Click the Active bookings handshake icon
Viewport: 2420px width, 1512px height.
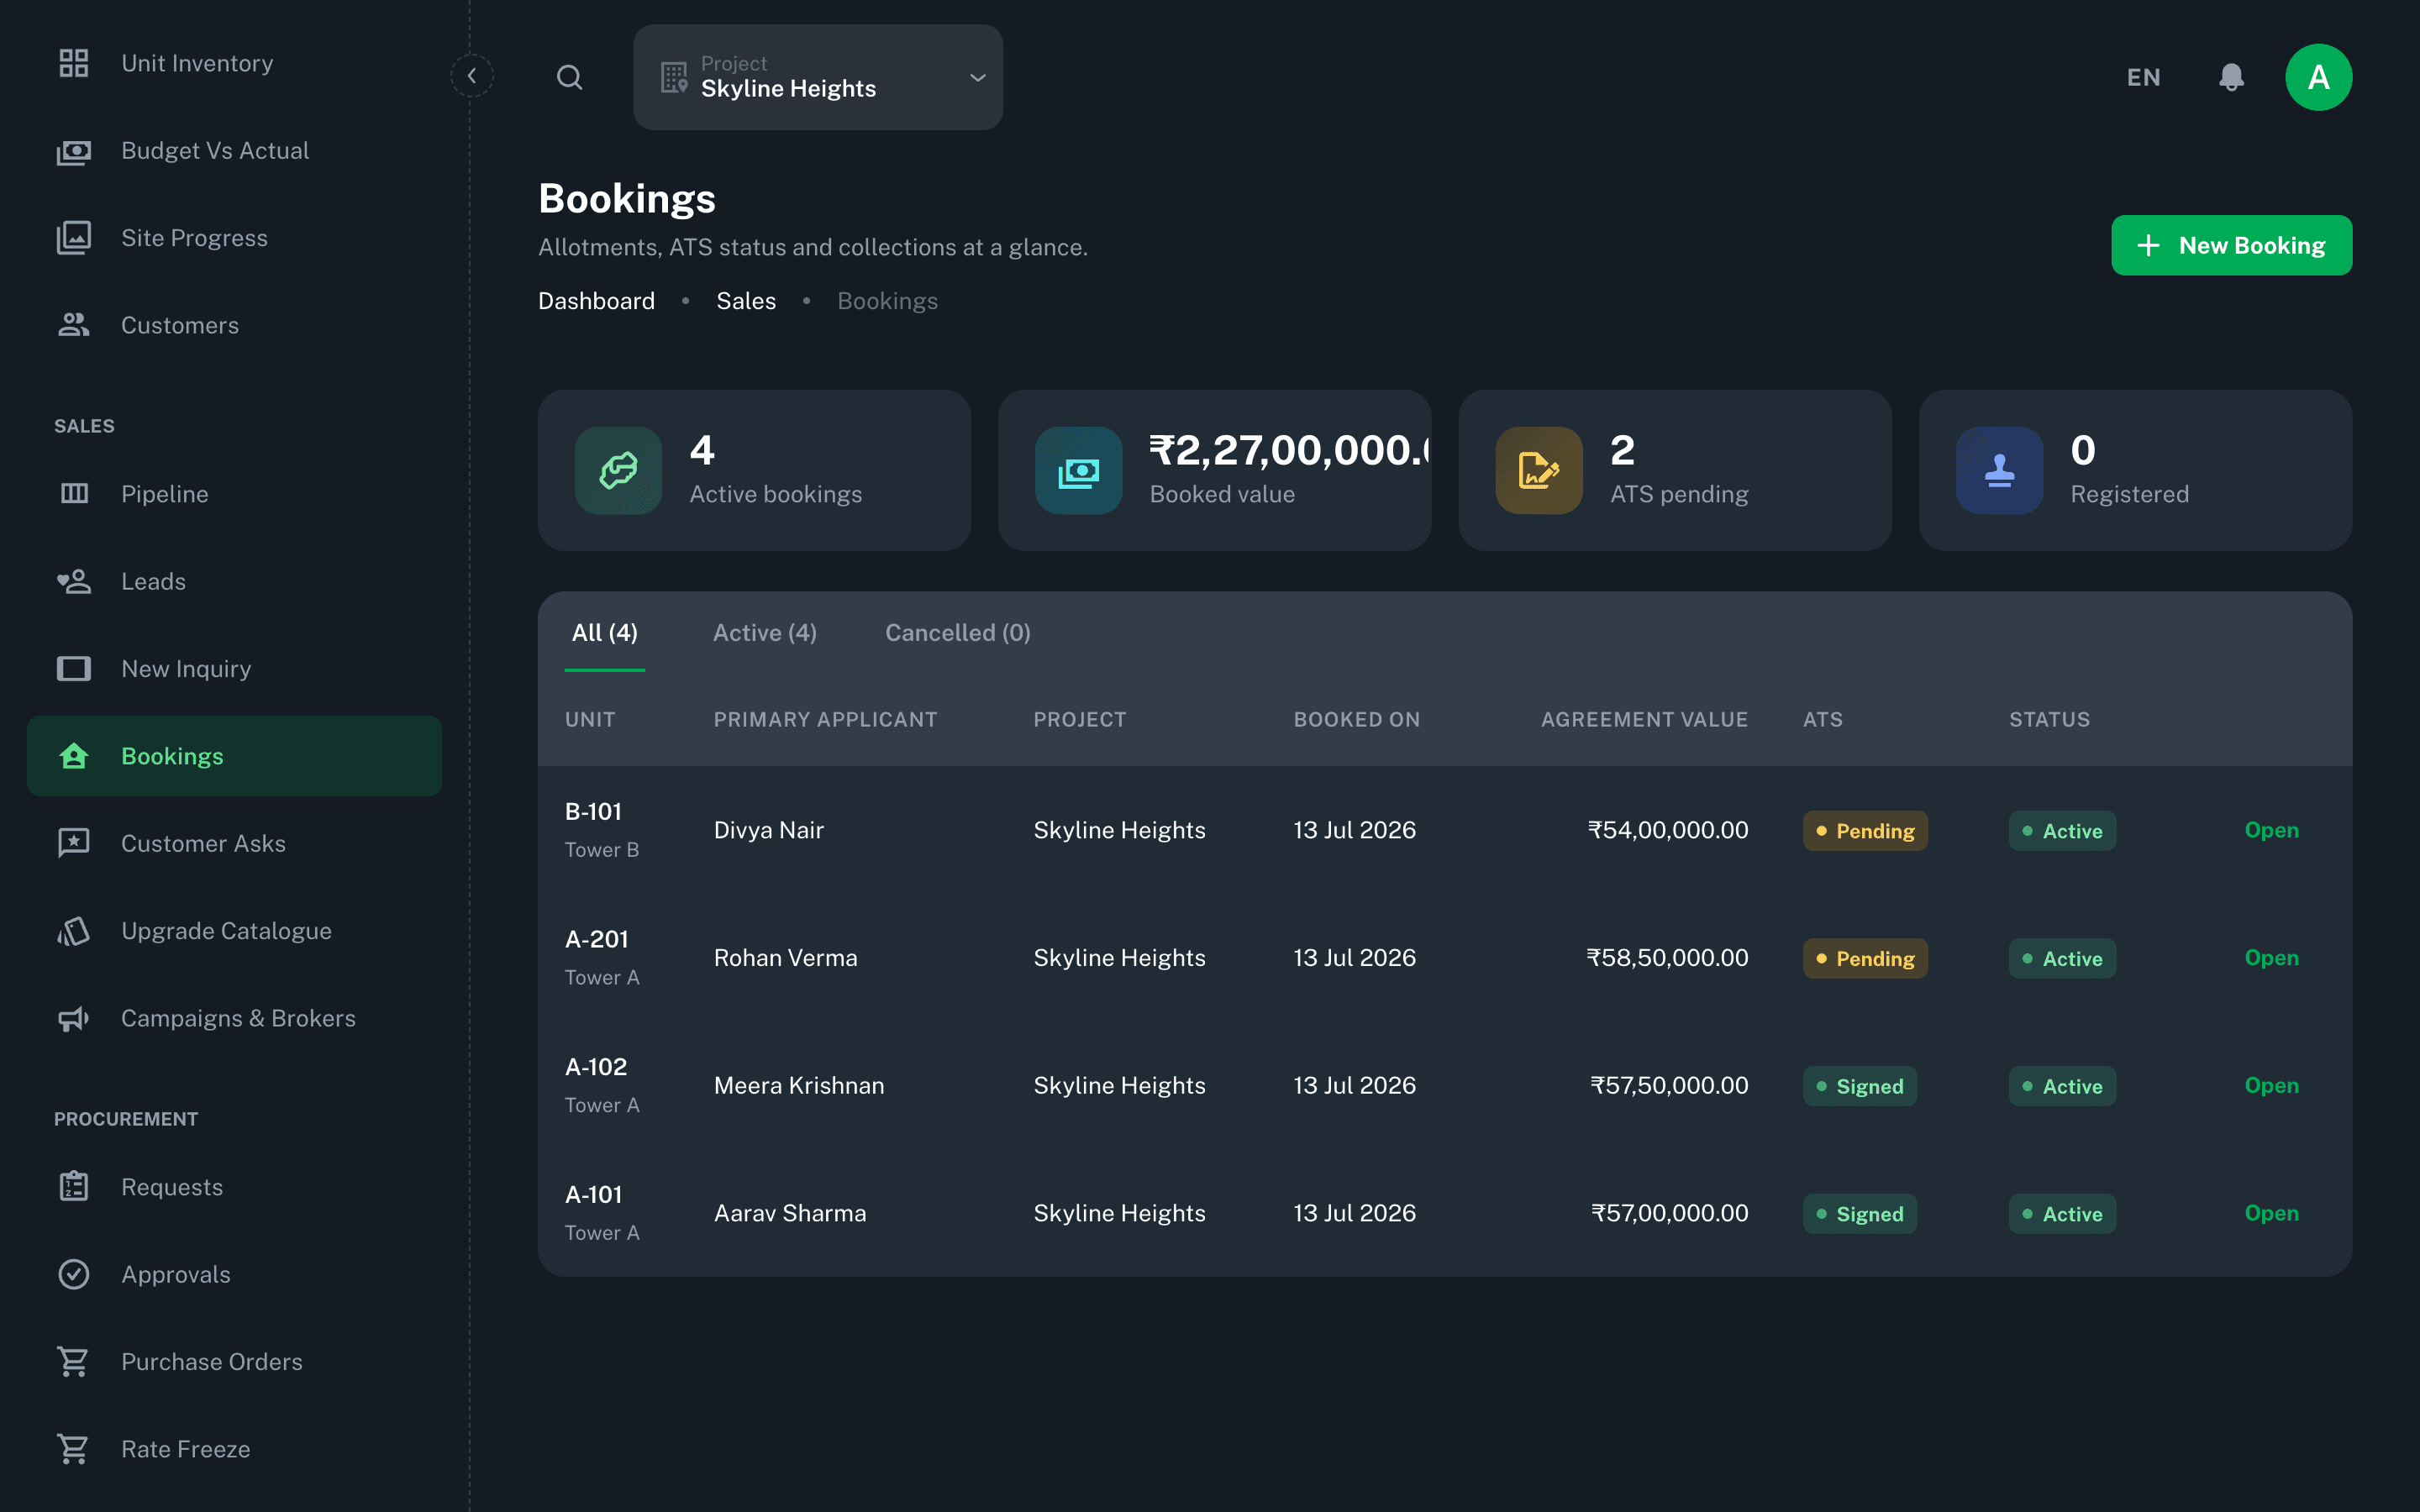coord(618,470)
